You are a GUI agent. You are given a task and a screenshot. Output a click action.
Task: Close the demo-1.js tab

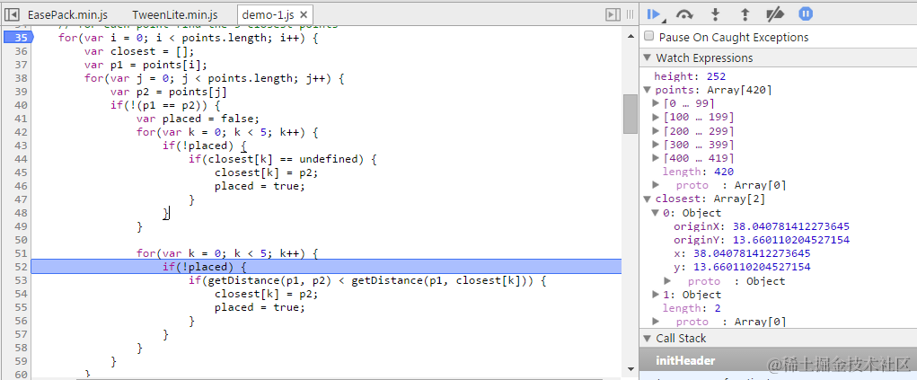[303, 14]
